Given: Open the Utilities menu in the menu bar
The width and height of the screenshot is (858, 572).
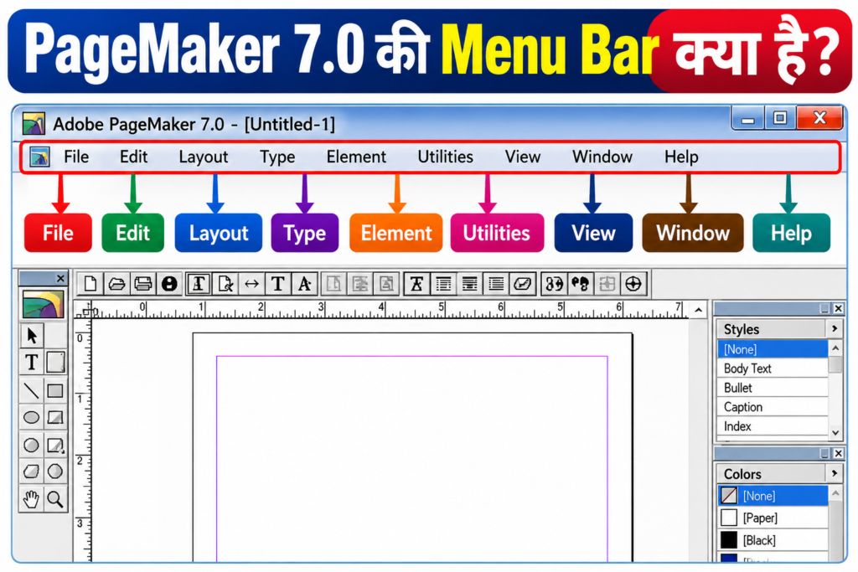Looking at the screenshot, I should pos(445,157).
